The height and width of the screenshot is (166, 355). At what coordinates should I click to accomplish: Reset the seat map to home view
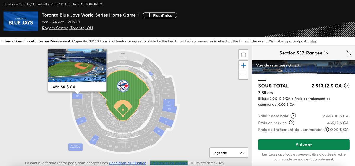[x=243, y=55]
